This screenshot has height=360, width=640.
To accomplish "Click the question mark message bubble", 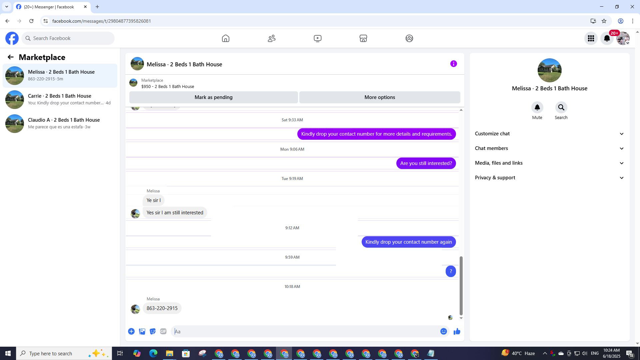I will click(451, 271).
